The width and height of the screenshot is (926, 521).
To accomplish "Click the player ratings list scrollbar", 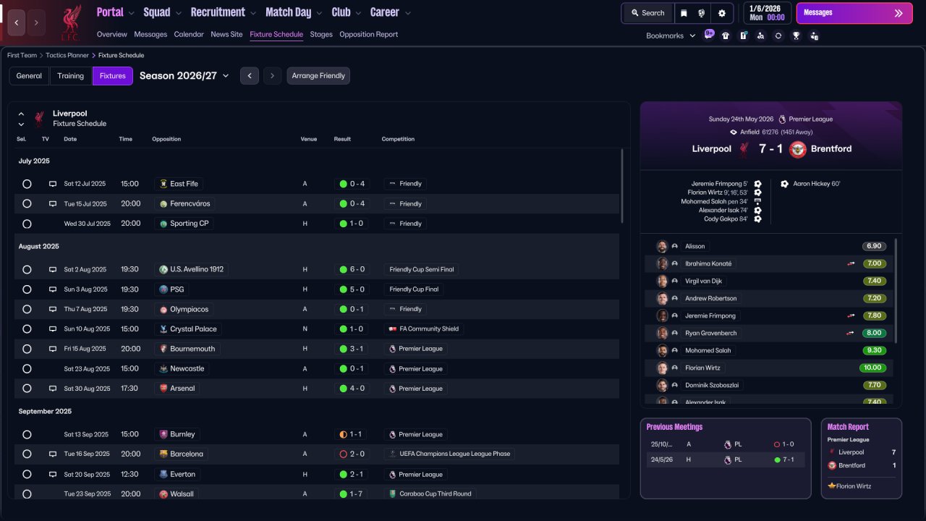I will point(896,291).
